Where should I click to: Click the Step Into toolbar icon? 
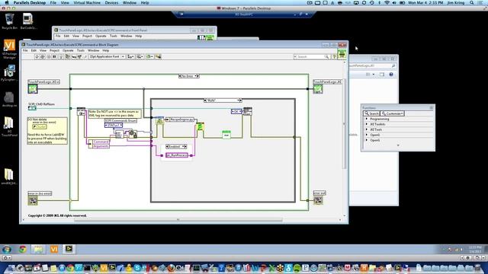point(73,56)
